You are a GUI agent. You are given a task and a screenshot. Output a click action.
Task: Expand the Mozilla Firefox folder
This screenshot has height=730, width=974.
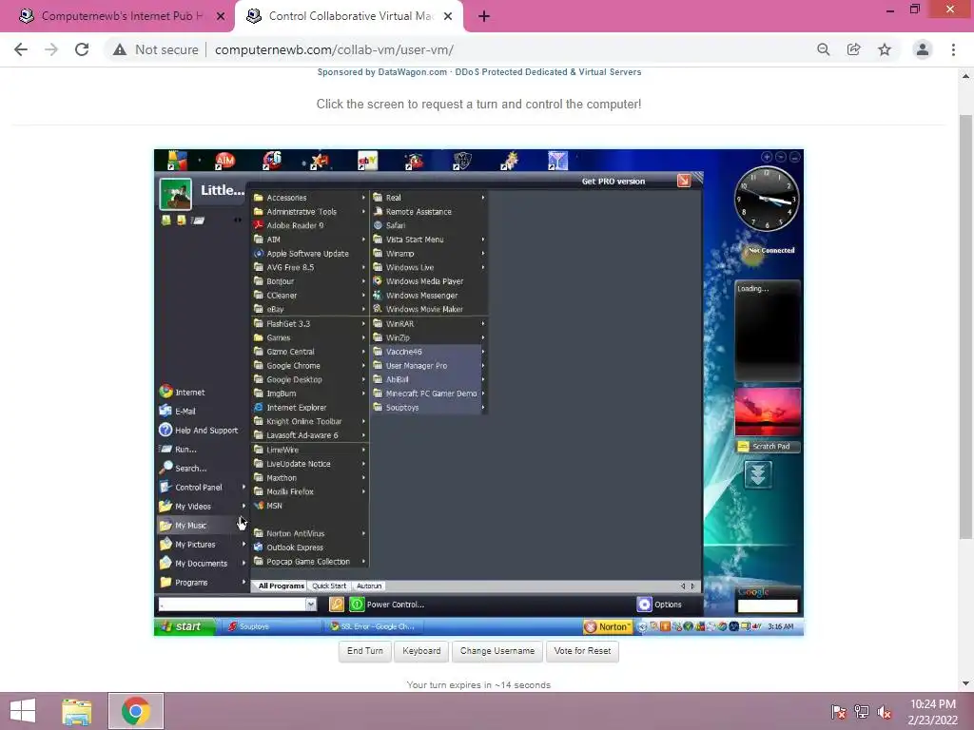click(x=309, y=491)
